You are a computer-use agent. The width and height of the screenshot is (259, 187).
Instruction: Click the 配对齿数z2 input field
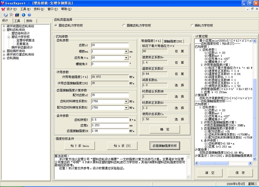pos(110,95)
